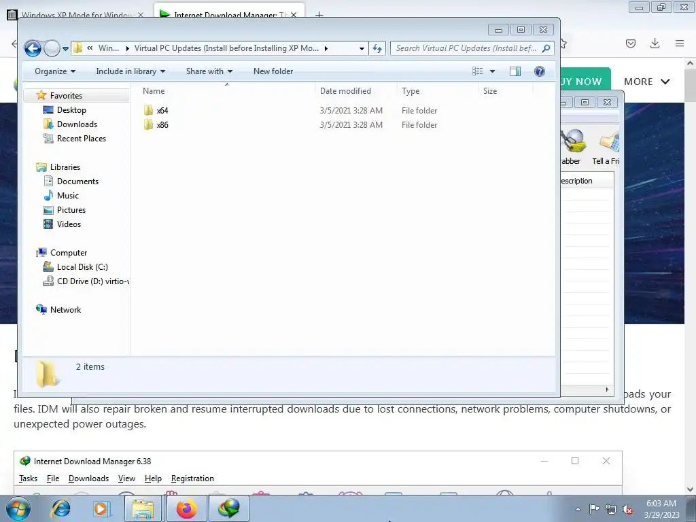Screen dimensions: 696x522
Task: Open the Pictures library
Action: coord(71,210)
